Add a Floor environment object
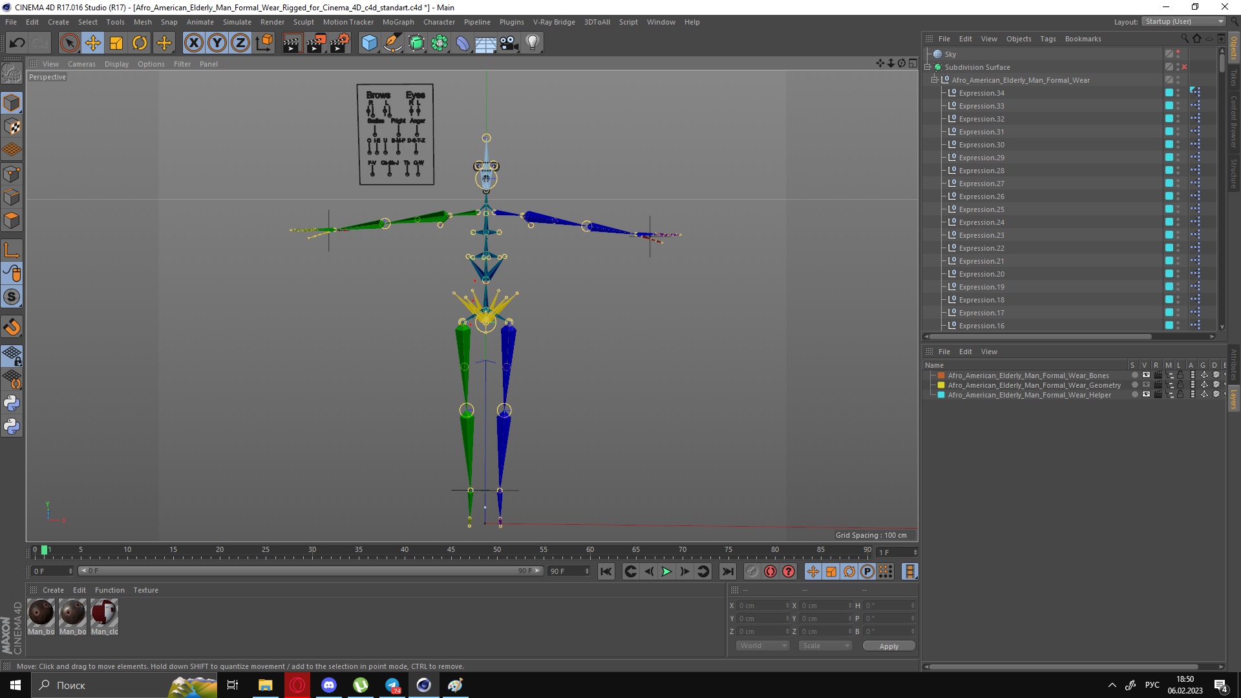Screen dimensions: 1241x698 click(x=485, y=43)
